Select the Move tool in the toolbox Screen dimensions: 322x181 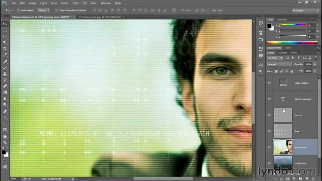pos(5,24)
